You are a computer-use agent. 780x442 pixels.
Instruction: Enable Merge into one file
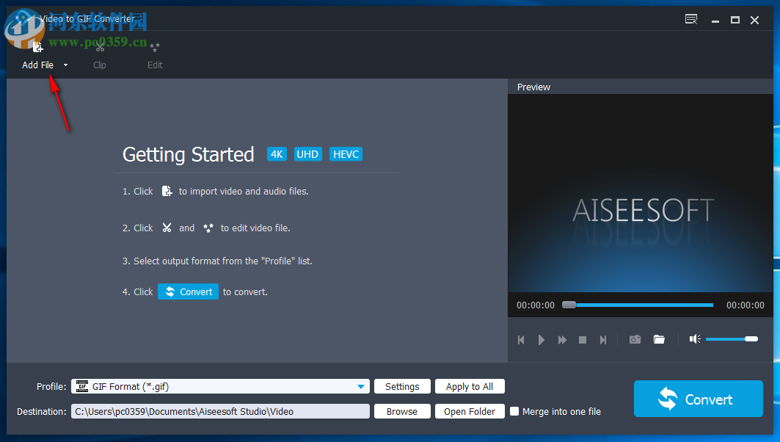514,411
